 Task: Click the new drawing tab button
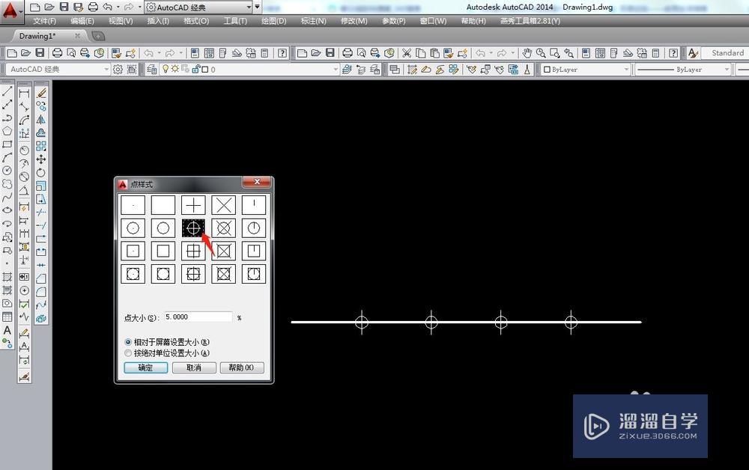tap(98, 36)
